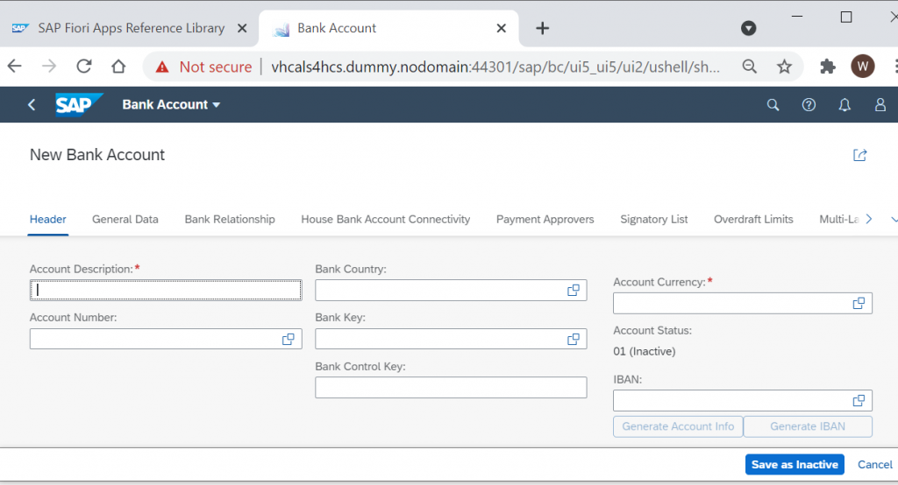Open value help for Bank Key
898x485 pixels.
click(x=574, y=339)
